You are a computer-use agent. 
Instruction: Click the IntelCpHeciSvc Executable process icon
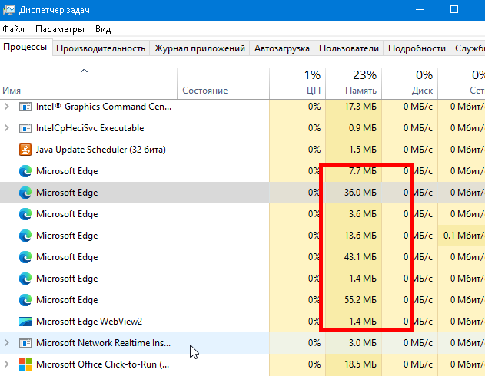coord(25,128)
